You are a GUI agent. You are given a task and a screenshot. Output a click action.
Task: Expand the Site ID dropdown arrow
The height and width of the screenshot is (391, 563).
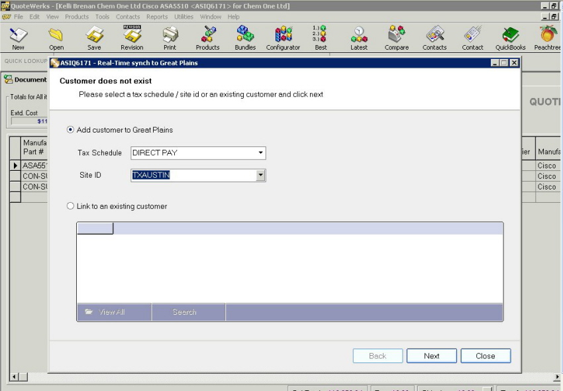261,176
